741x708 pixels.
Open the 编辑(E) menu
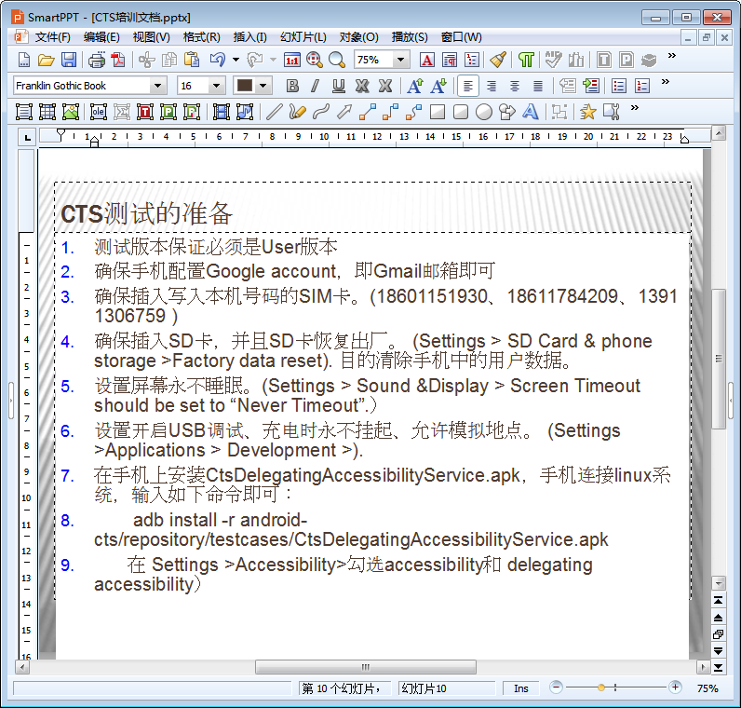(x=101, y=37)
